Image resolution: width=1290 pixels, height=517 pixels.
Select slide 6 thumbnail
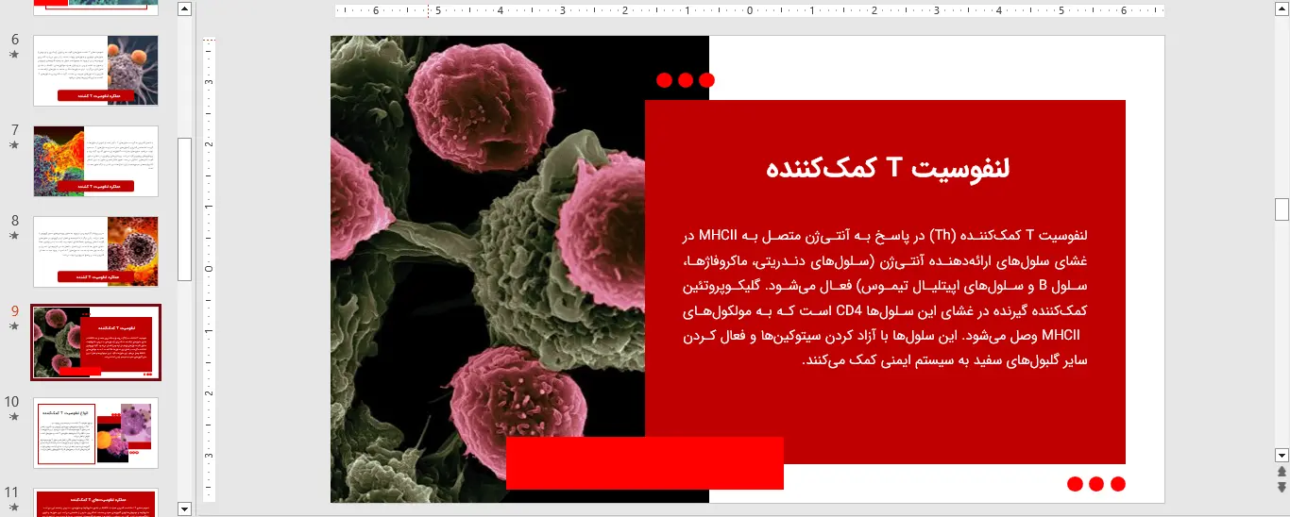tap(95, 71)
